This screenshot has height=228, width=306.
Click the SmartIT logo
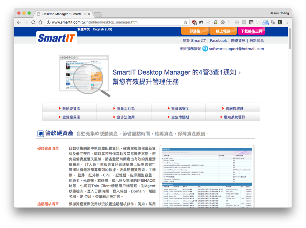(56, 38)
